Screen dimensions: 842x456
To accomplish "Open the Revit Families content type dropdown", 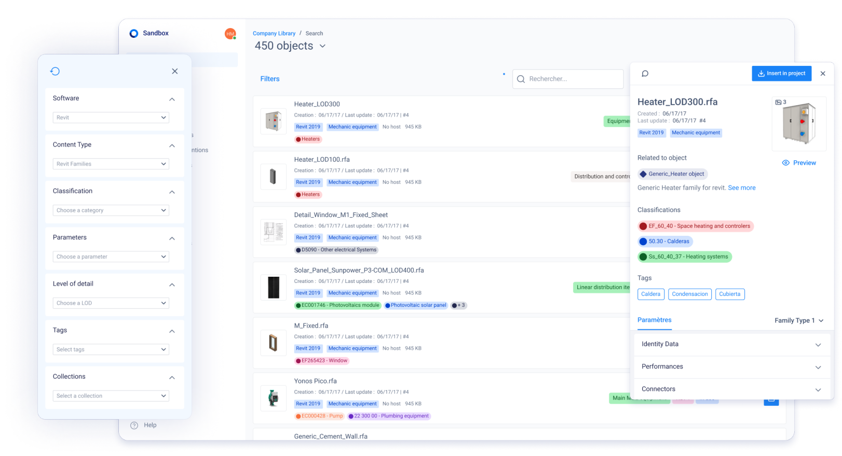I will 111,164.
